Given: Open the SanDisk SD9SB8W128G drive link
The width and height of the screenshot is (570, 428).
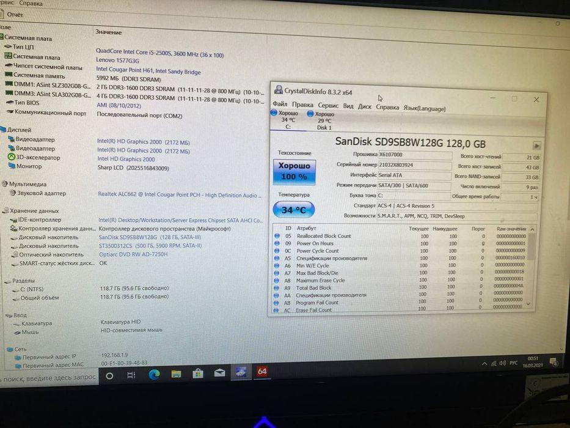Looking at the screenshot, I should click(150, 237).
